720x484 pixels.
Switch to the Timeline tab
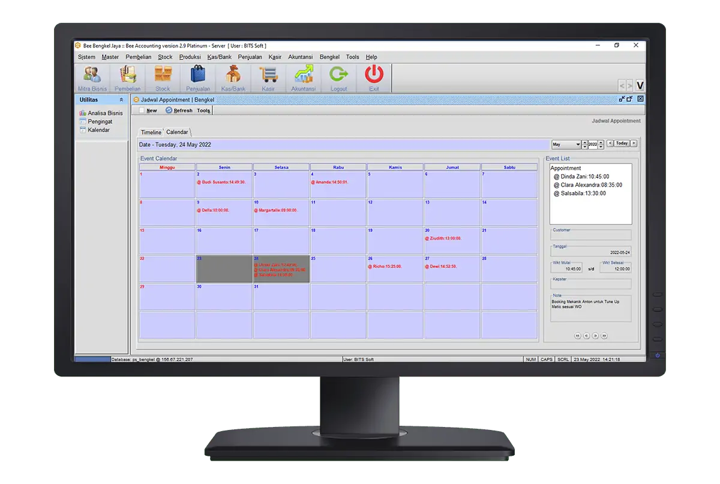151,132
